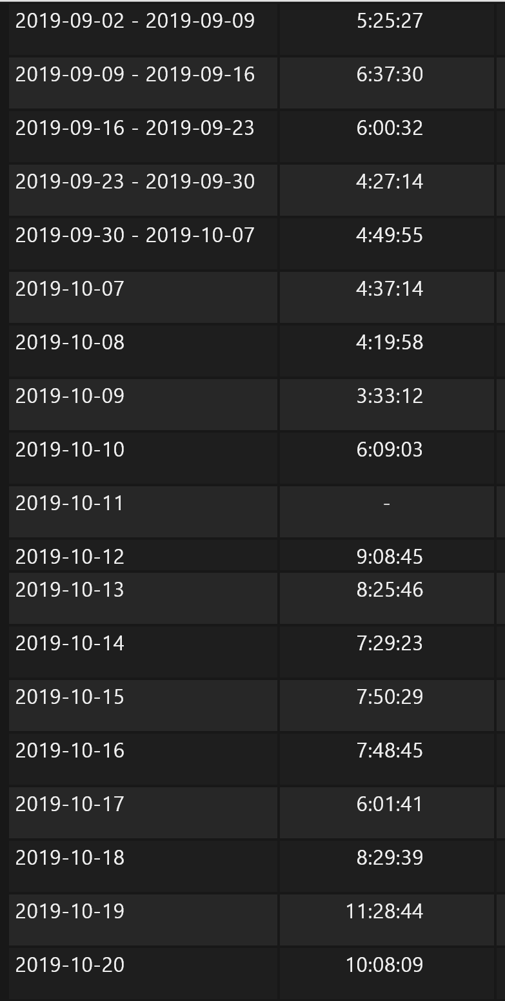Click the 4:49:55 duration cell

coord(389,235)
